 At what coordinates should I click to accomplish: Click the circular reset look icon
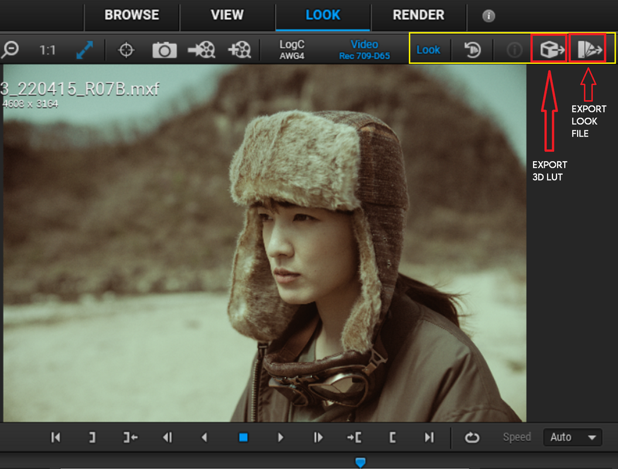472,50
